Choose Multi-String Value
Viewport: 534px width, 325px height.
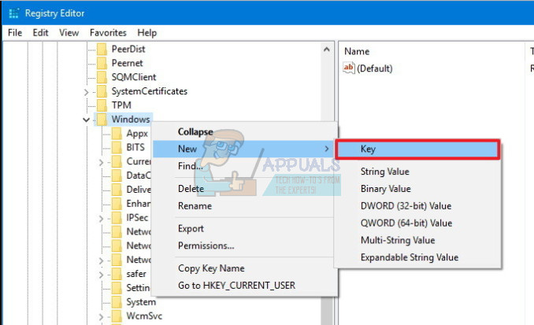click(418, 240)
